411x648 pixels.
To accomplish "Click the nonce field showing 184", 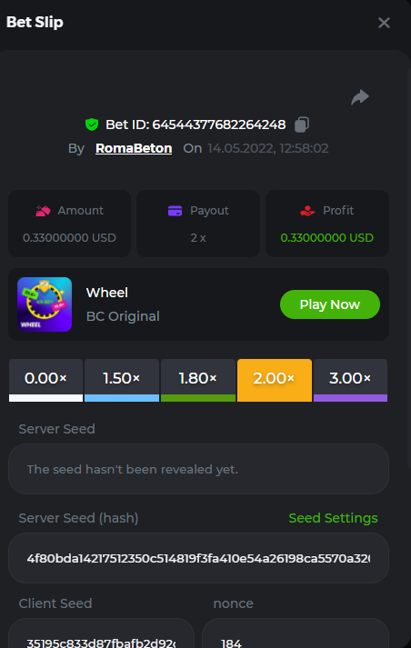I will pyautogui.click(x=296, y=633).
